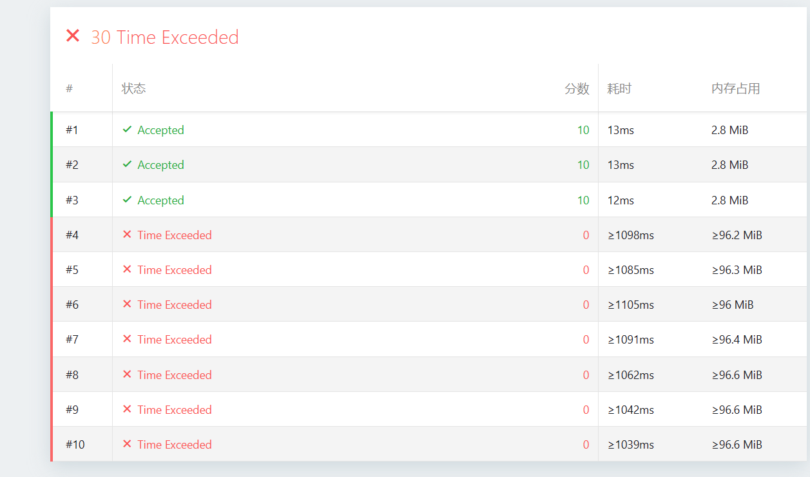Click the green checkmark icon in row #2
Image resolution: width=810 pixels, height=477 pixels.
pos(128,164)
